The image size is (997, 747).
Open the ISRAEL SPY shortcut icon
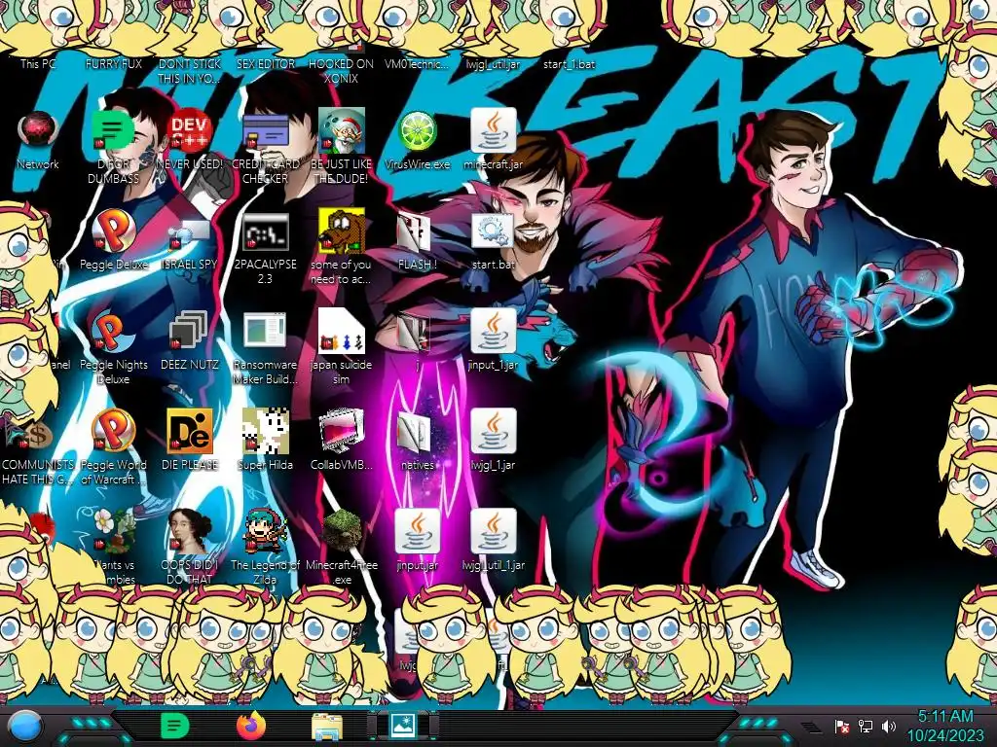click(189, 233)
